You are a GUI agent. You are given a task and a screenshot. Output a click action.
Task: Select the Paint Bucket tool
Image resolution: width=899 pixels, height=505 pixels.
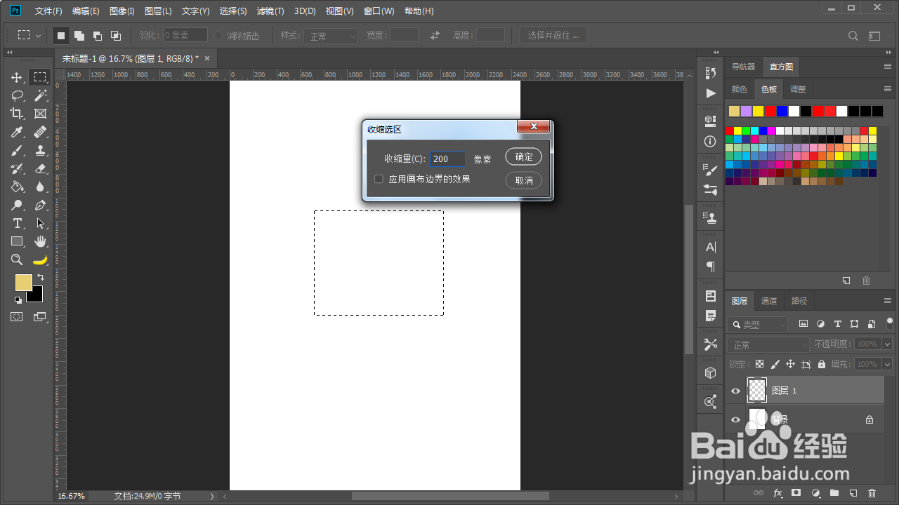pyautogui.click(x=18, y=187)
